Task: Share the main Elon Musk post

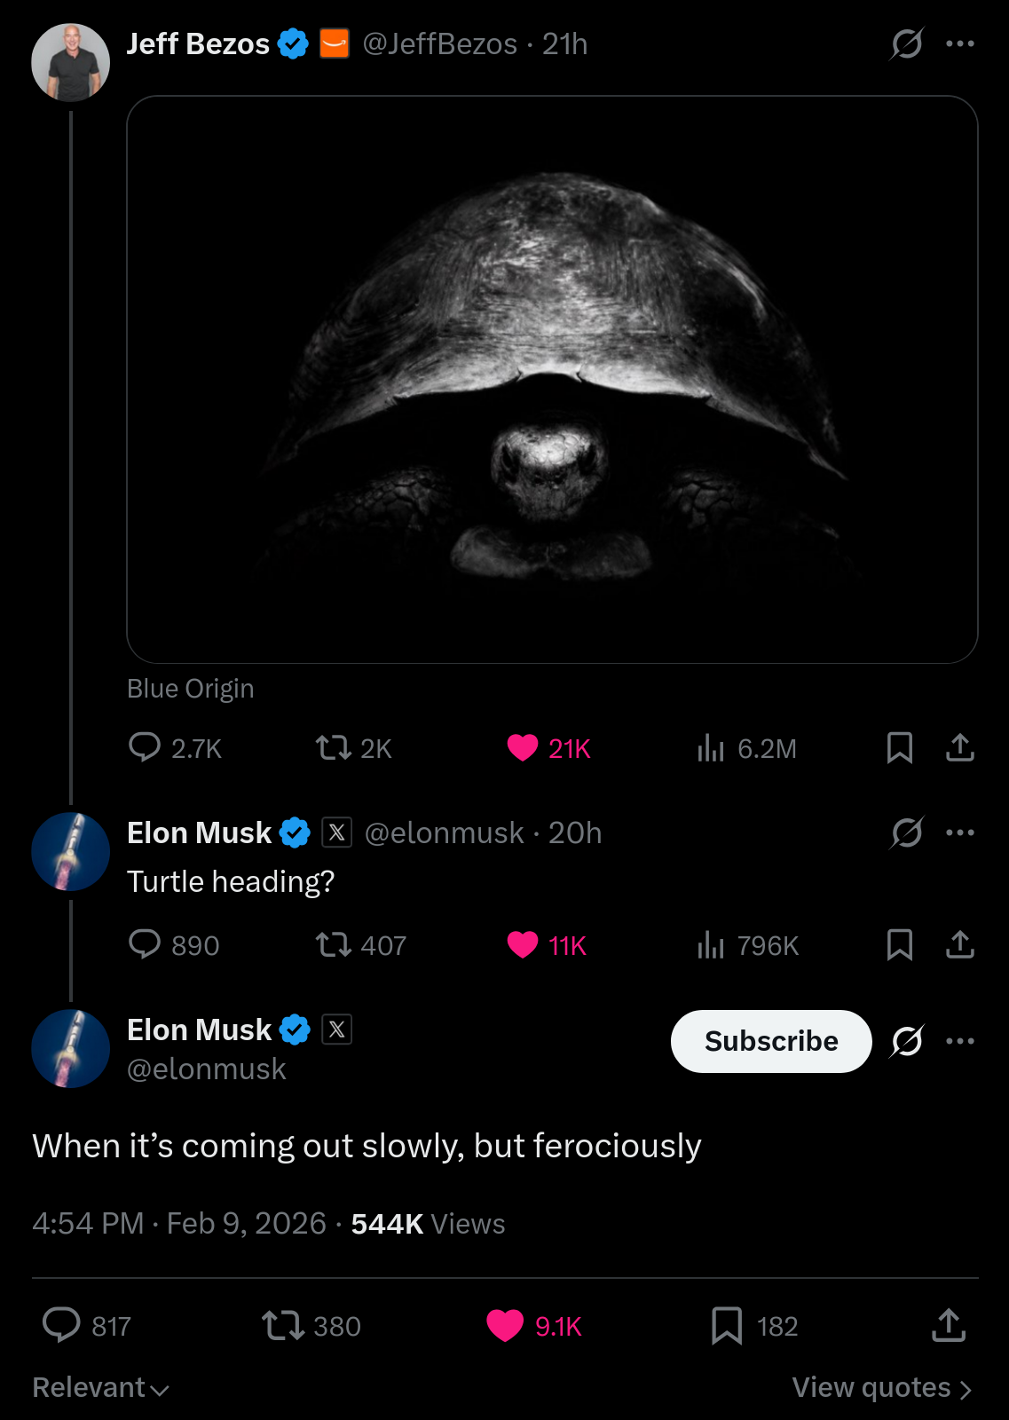Action: point(948,1325)
